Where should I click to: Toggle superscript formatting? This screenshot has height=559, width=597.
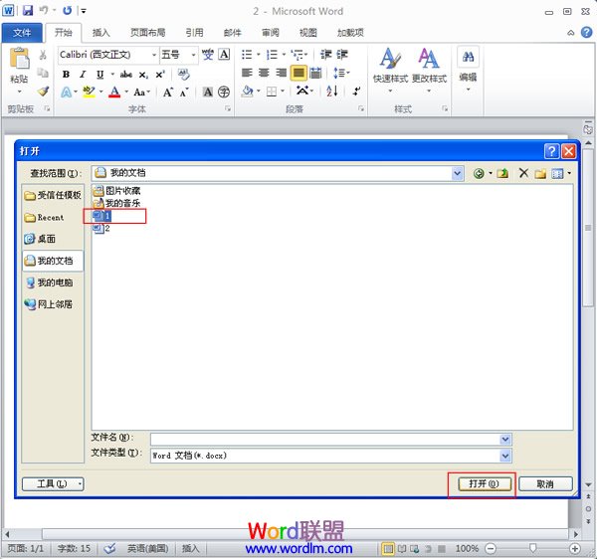160,75
